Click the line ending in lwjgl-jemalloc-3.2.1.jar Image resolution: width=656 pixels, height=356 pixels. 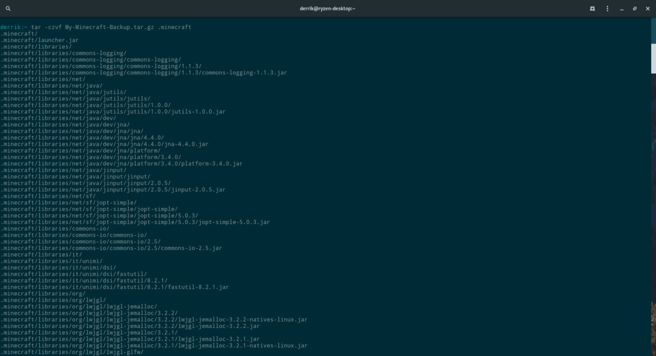coord(130,339)
